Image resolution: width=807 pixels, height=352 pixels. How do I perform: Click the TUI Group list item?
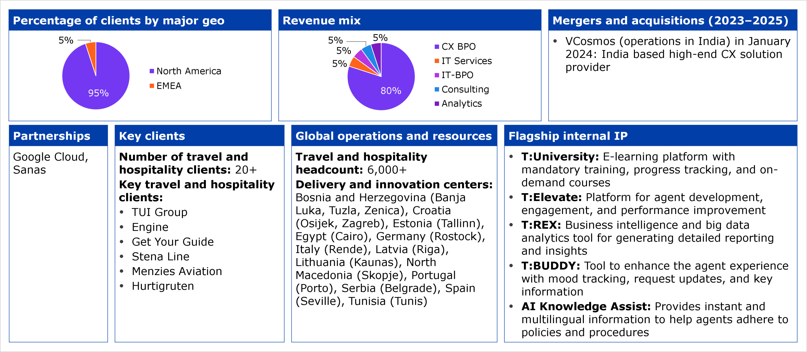[160, 212]
